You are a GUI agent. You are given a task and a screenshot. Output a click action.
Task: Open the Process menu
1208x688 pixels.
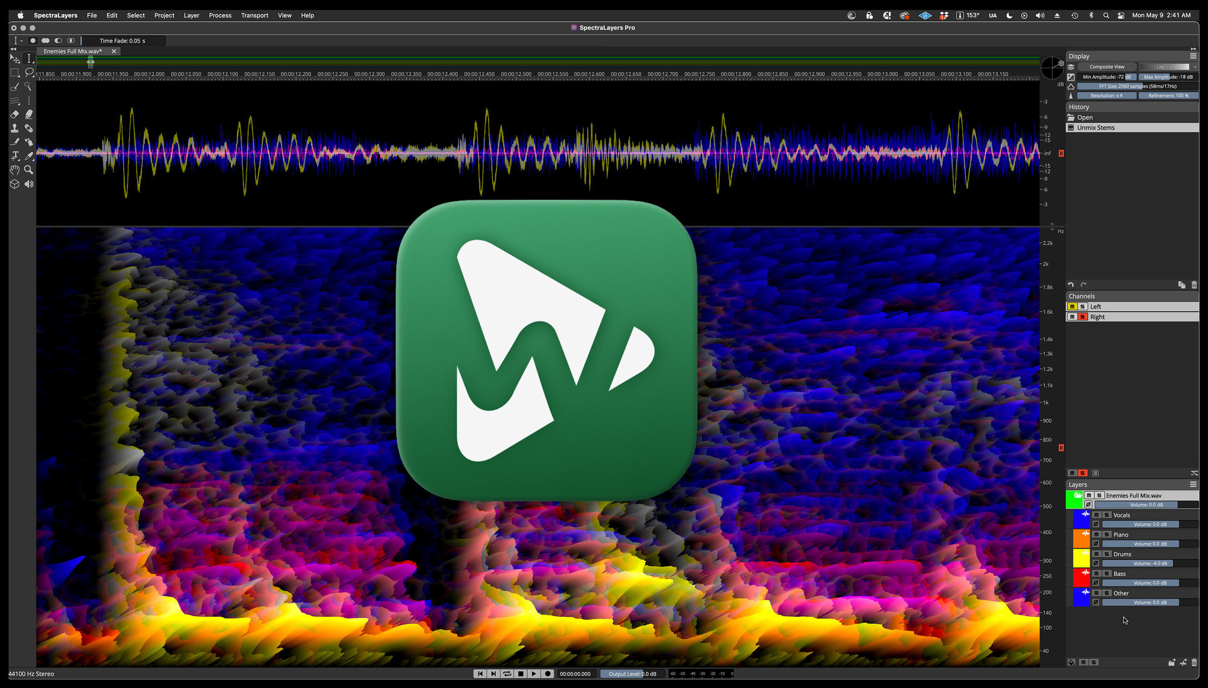coord(220,15)
